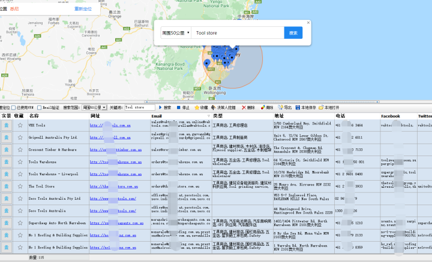
Task: Open street view for Supercheap Auto North Narrabeen
Action: pos(7,223)
